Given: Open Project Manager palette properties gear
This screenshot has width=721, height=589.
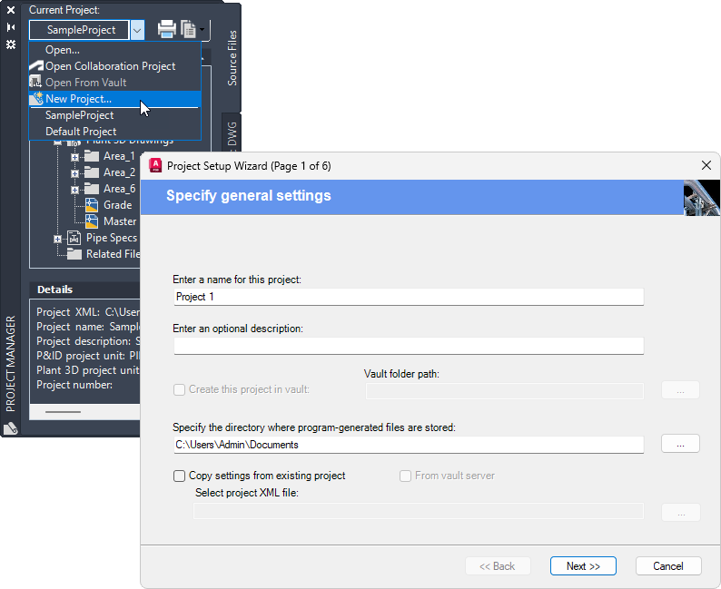Looking at the screenshot, I should click(x=11, y=44).
